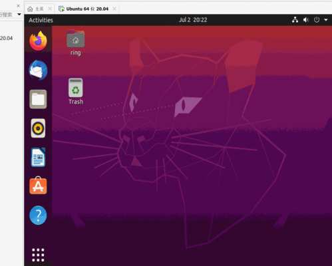The height and width of the screenshot is (266, 332).
Task: Select the 20.04 entry in the library panel
Action: 6,38
